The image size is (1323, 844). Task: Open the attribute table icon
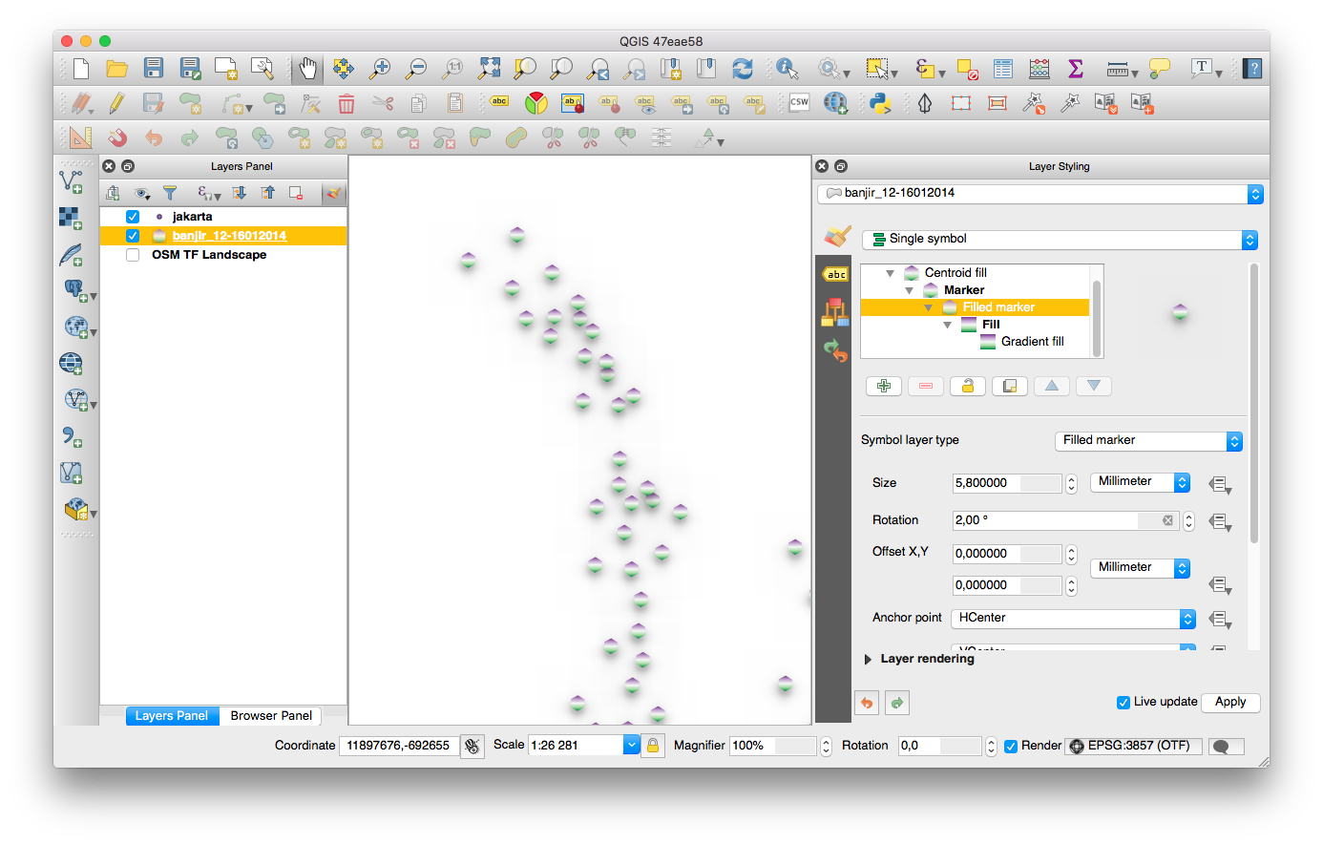coord(1003,68)
